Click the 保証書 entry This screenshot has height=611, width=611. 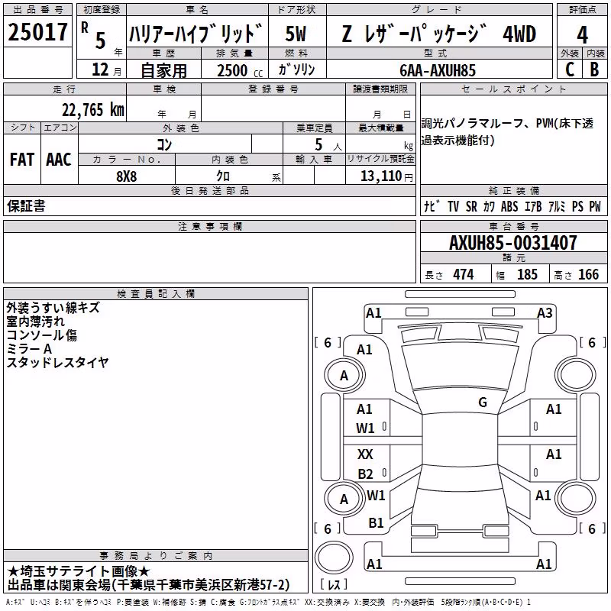point(26,205)
